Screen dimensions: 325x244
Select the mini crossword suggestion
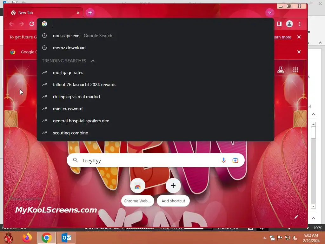pos(156,109)
